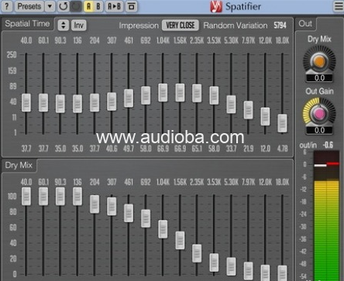Copy settings with the A▸B icon
Screen dimensions: 344x281
point(114,6)
